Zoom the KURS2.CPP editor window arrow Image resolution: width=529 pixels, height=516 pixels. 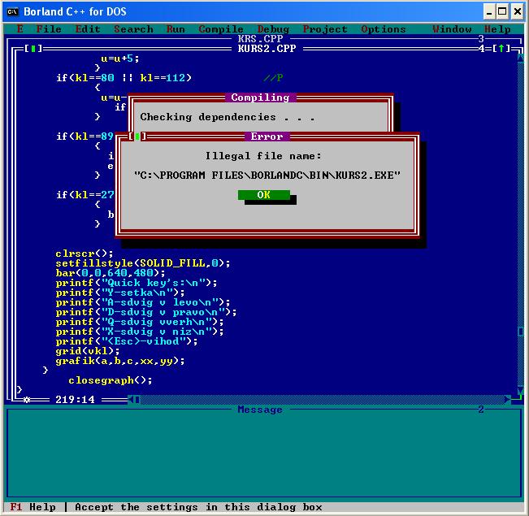tap(501, 49)
